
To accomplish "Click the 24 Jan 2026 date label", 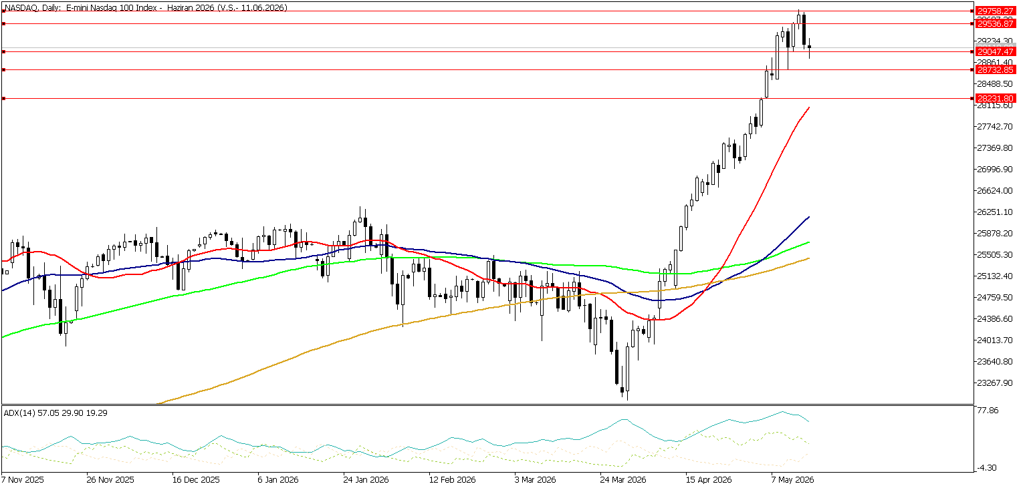I will [366, 480].
